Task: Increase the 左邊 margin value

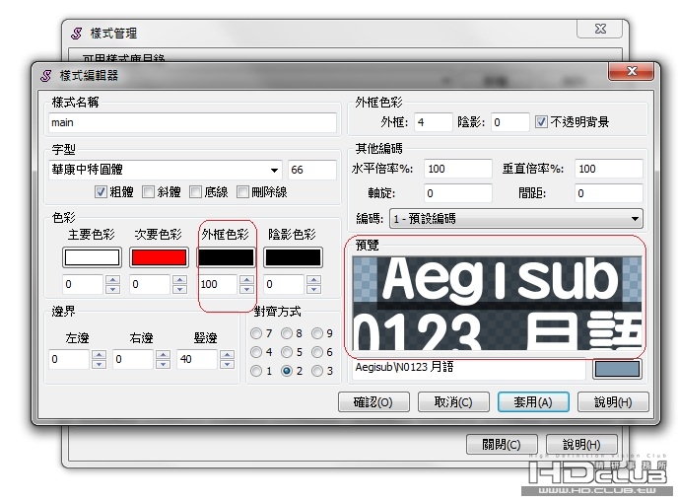Action: pos(99,355)
